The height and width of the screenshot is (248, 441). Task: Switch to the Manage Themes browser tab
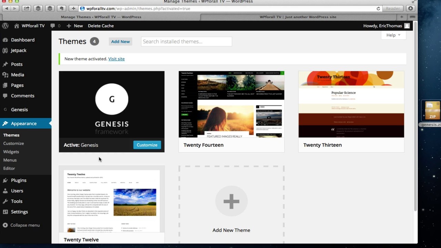click(101, 17)
